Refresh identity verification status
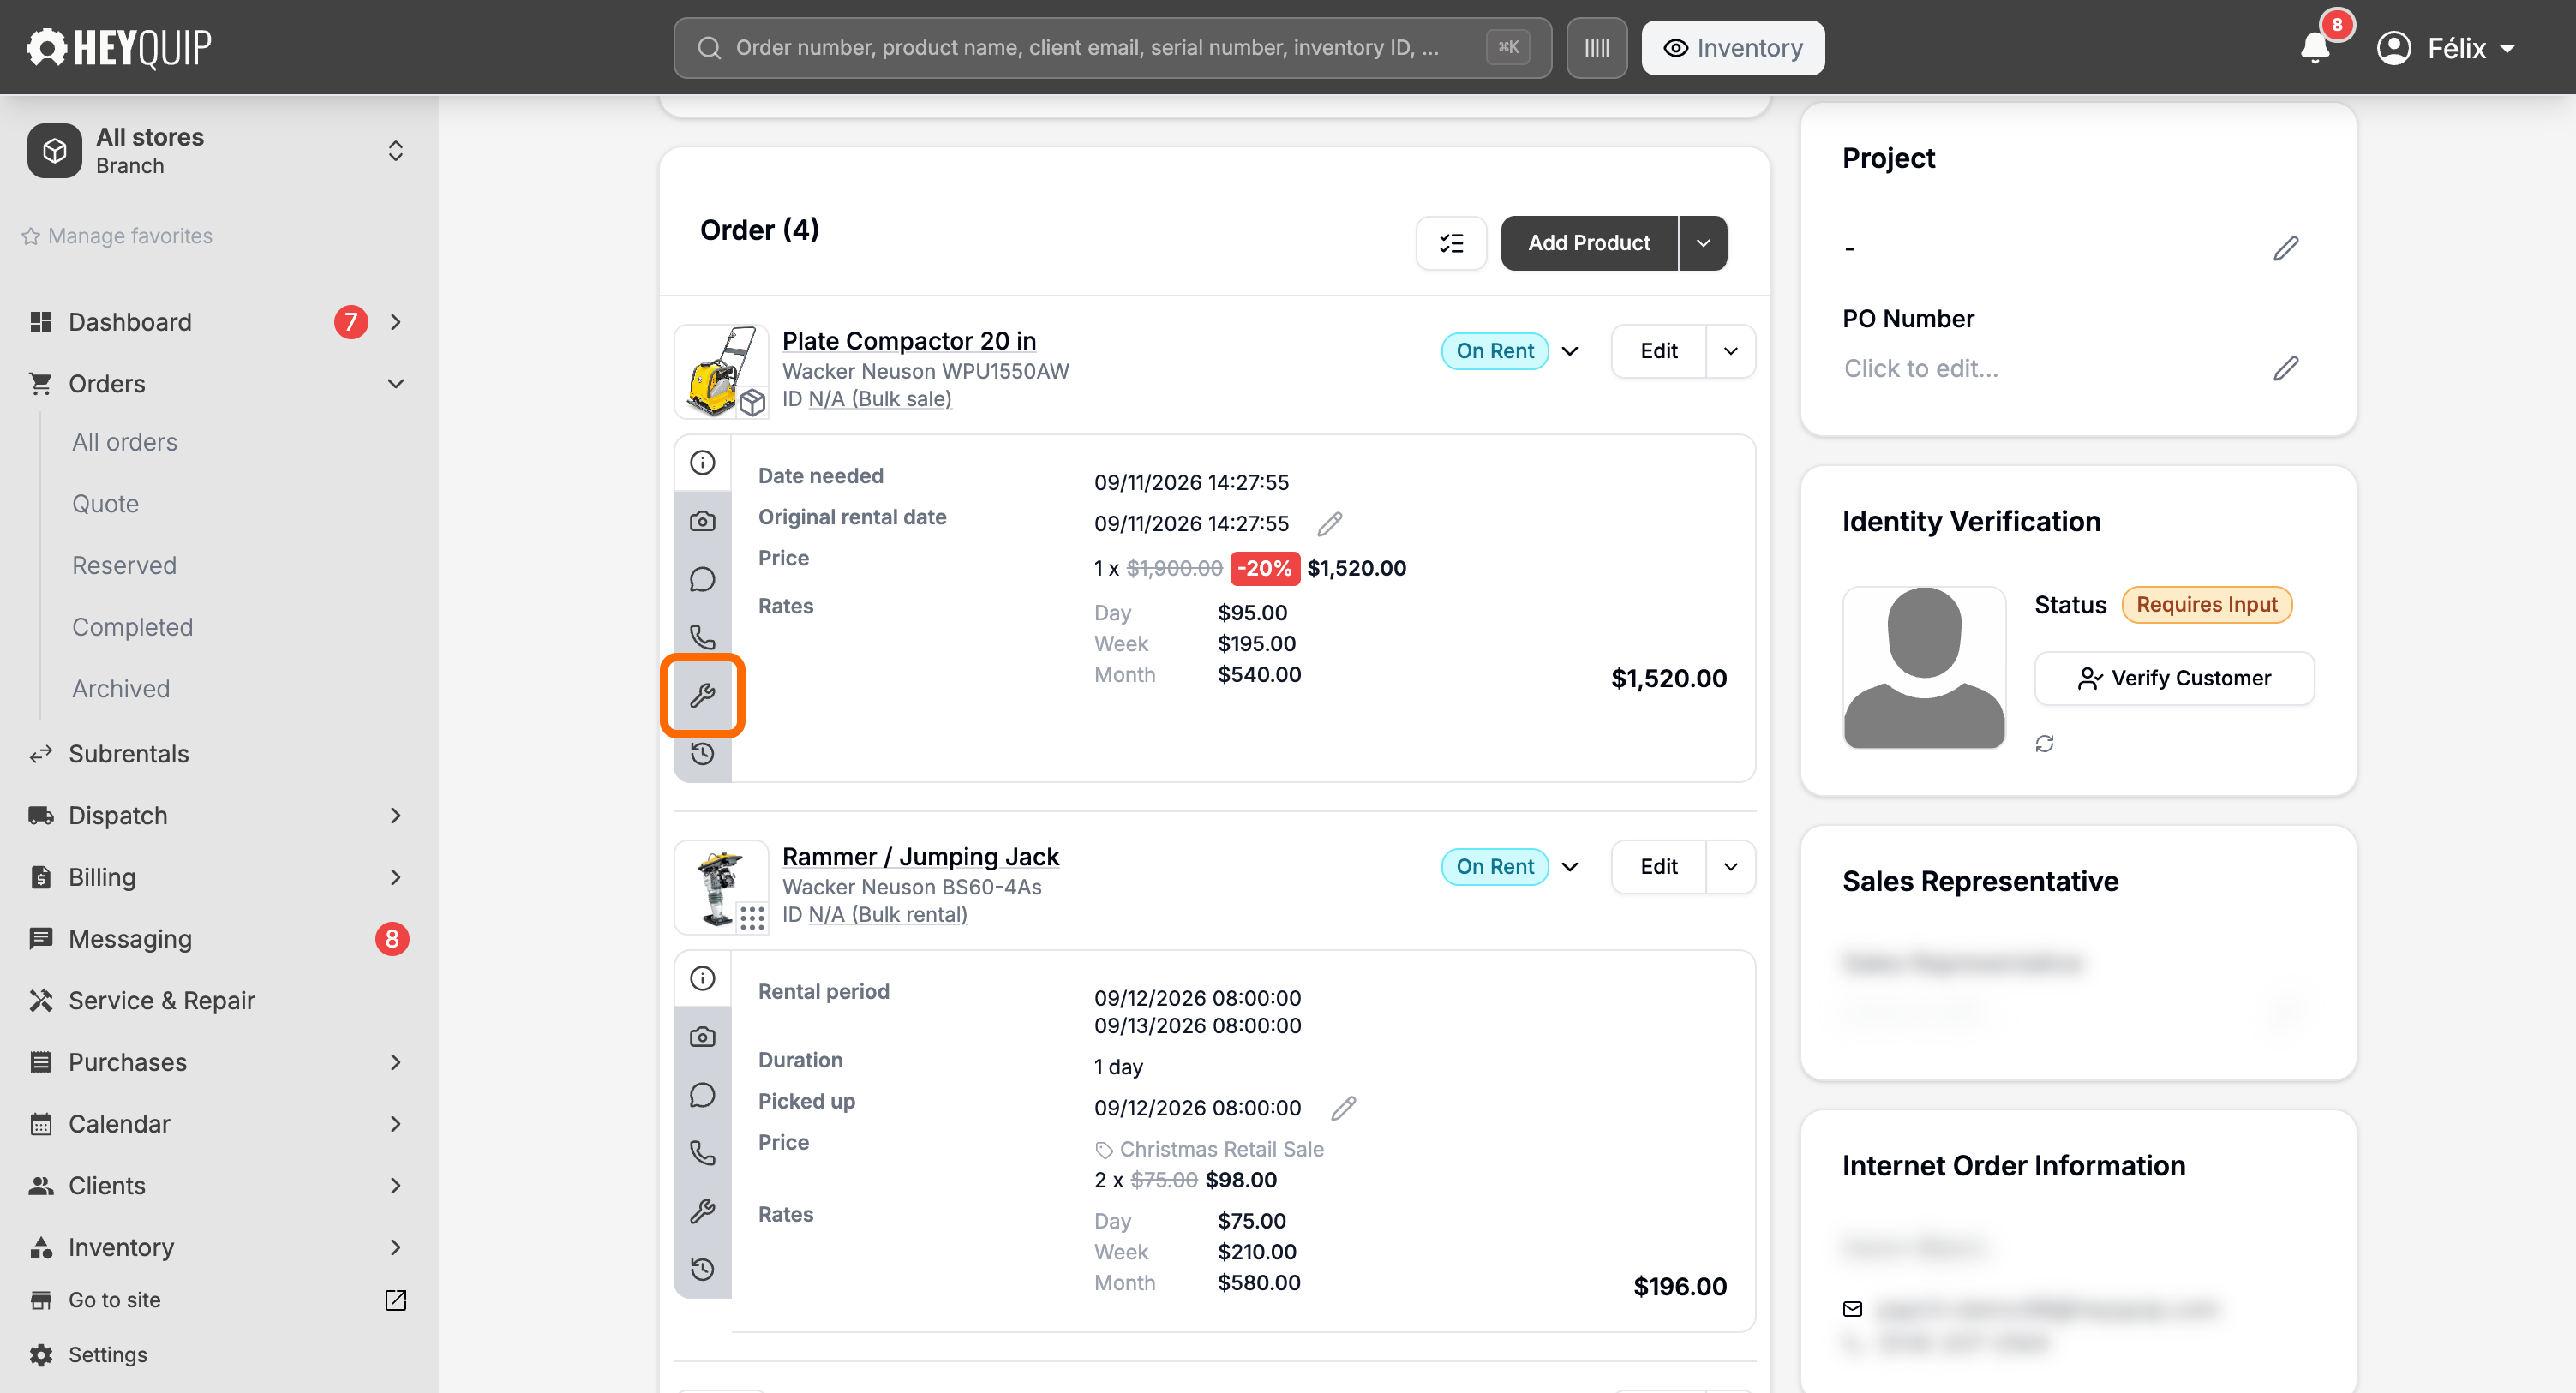The image size is (2576, 1393). pos(2045,744)
